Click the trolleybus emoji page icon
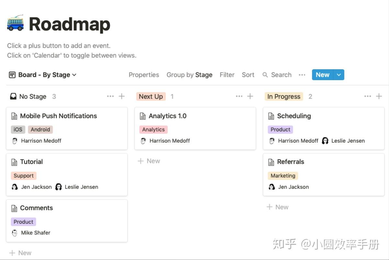The width and height of the screenshot is (389, 260). click(15, 23)
